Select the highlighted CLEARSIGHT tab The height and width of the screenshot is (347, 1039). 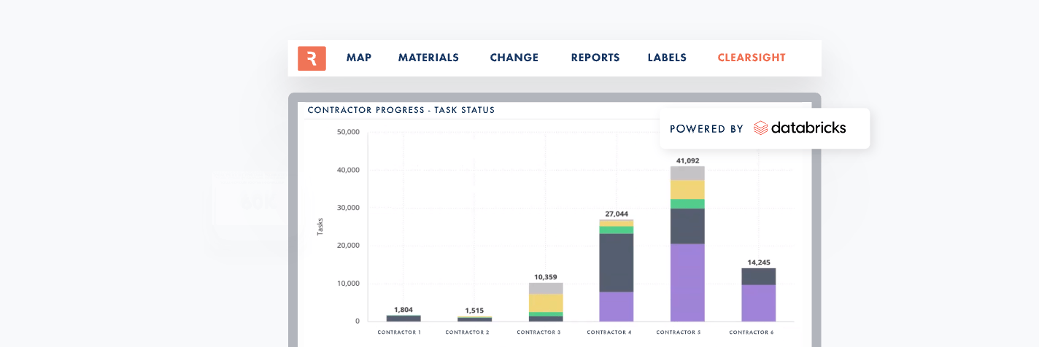click(752, 58)
